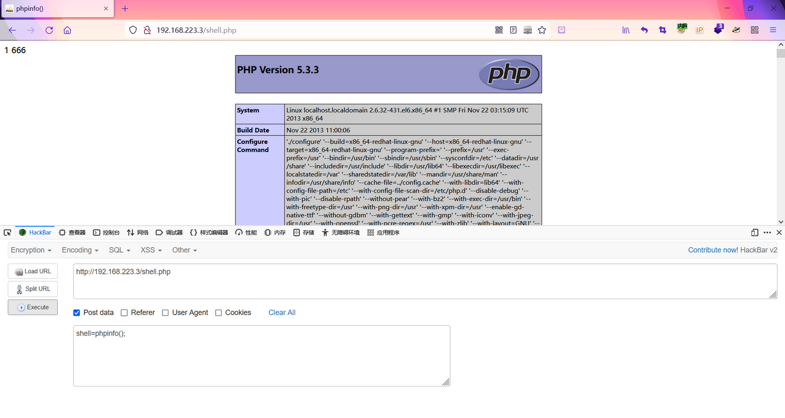Toggle devtools responsive dock mode icon

(755, 232)
